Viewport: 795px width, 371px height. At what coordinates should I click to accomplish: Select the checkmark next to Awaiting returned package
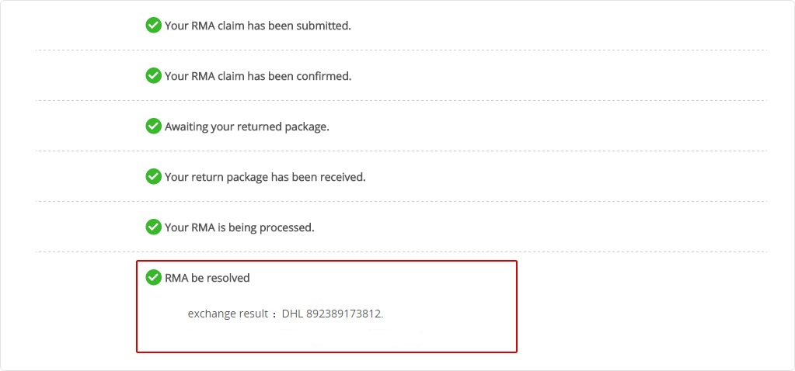click(x=153, y=126)
